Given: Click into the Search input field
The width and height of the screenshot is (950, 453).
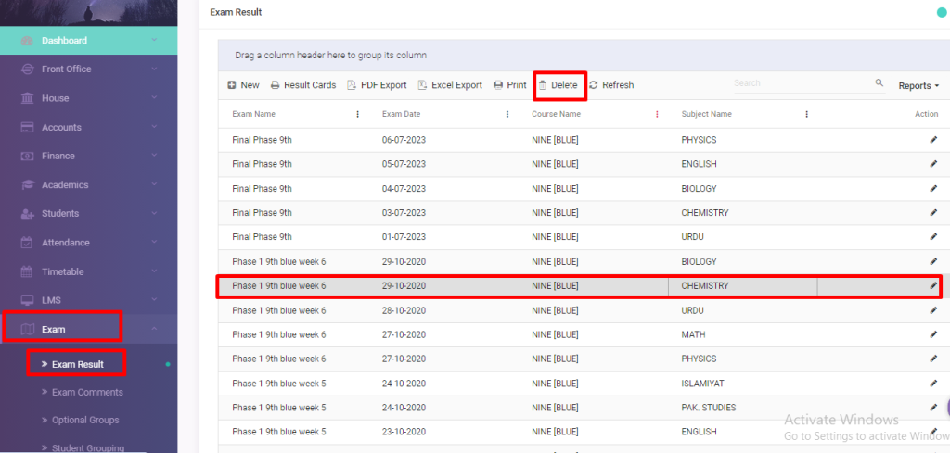Looking at the screenshot, I should tap(800, 83).
